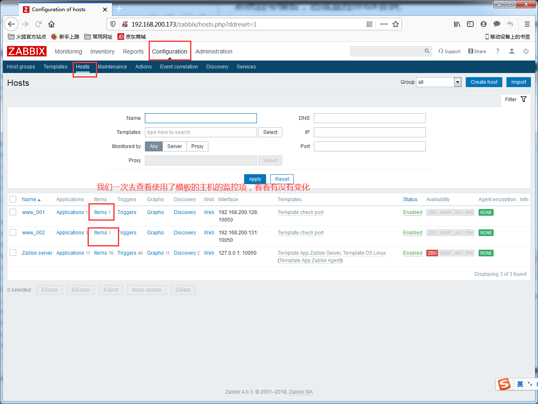The height and width of the screenshot is (404, 538).
Task: Go to the Actions submenu
Action: (x=144, y=67)
